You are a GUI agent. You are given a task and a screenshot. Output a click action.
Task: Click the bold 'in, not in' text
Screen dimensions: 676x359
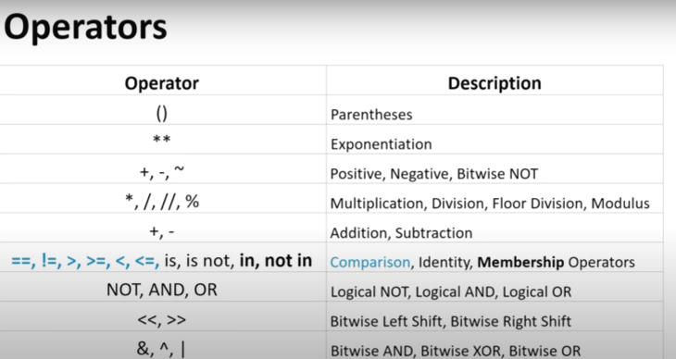click(275, 261)
